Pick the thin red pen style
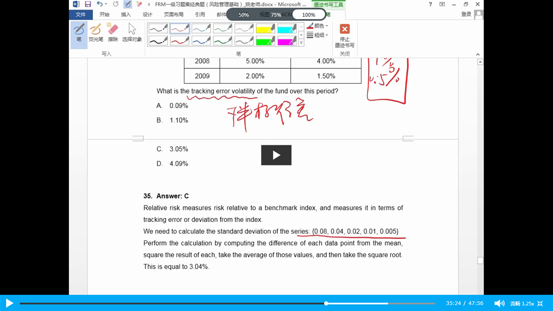Screen dimensions: 553x311 [x=179, y=29]
